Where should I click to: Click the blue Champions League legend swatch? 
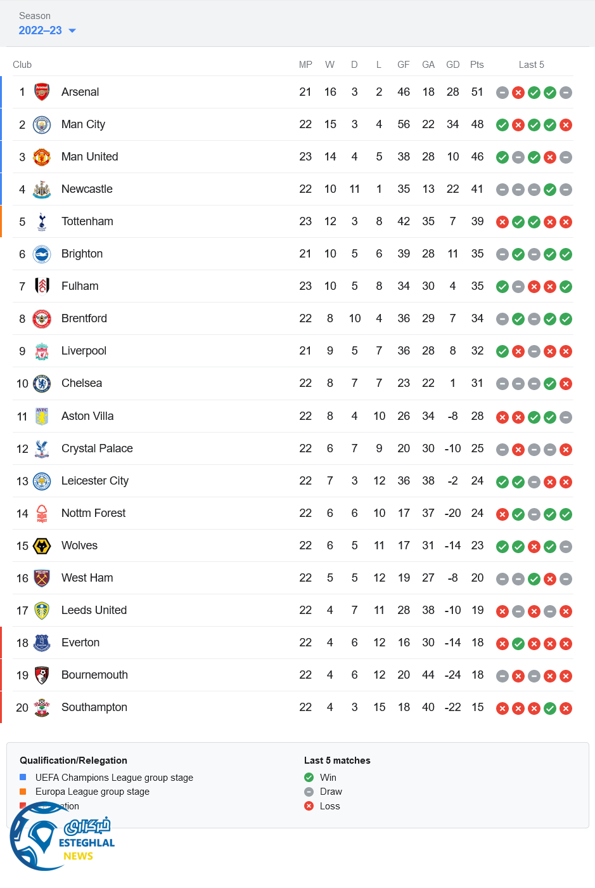(23, 777)
